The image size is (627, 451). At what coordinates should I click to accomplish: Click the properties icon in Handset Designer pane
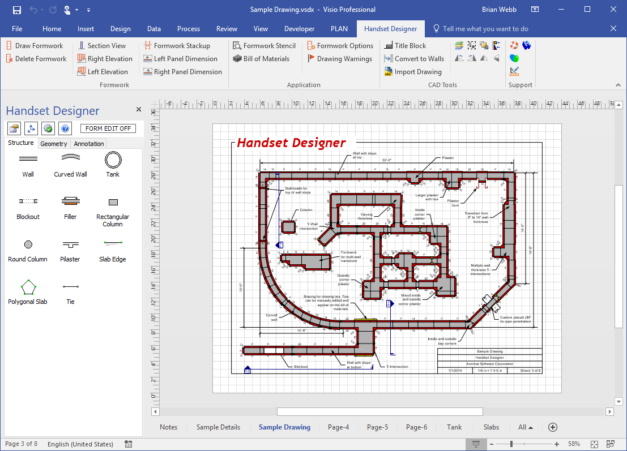coord(14,128)
